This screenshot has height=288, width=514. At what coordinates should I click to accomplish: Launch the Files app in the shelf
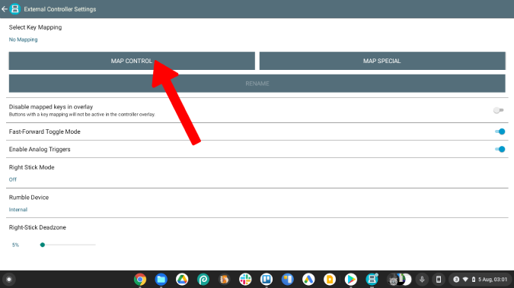[x=161, y=280]
